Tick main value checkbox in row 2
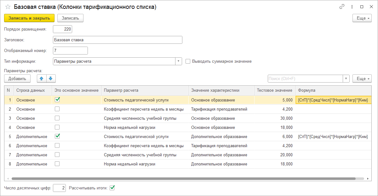This screenshot has height=196, width=378. (57, 109)
